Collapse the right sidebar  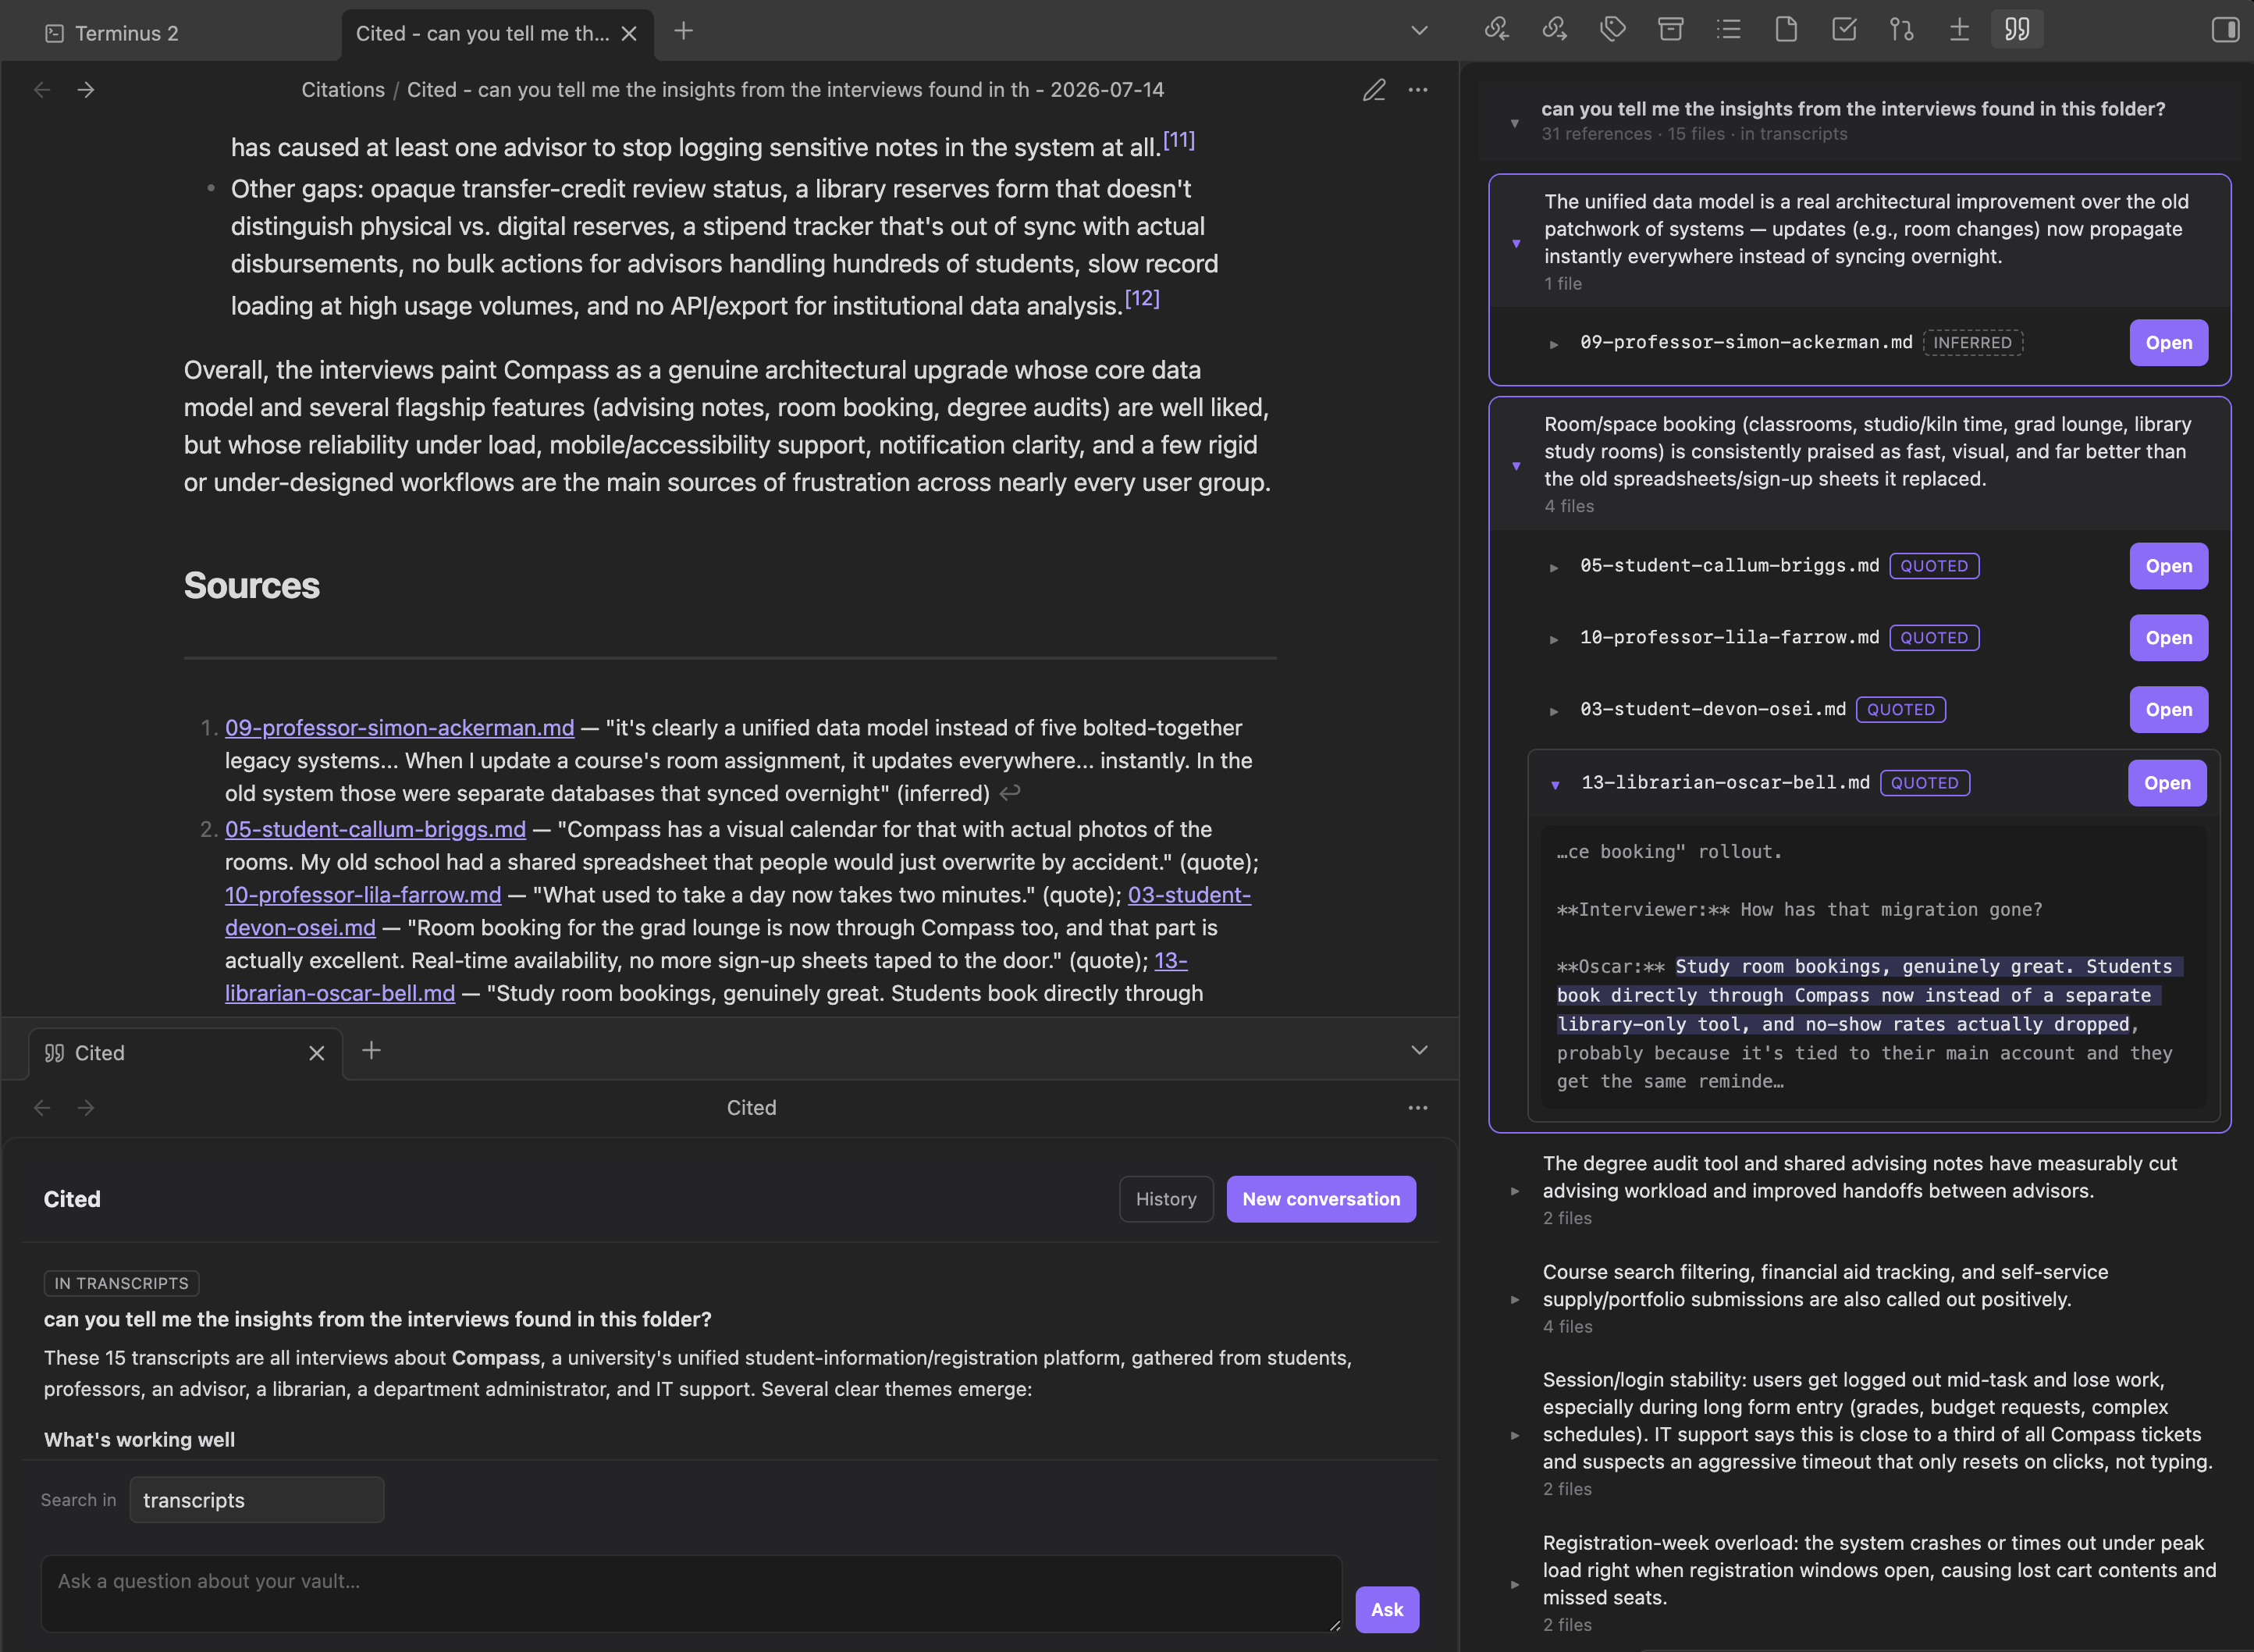2225,30
